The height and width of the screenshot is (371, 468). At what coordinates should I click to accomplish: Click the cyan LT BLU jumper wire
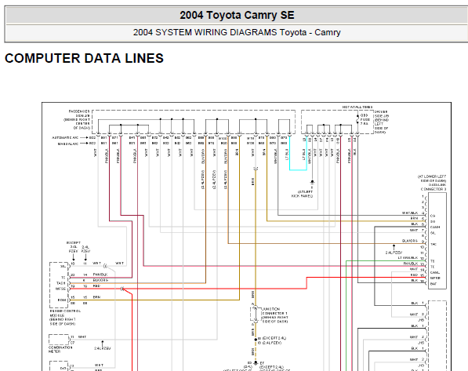coord(298,169)
